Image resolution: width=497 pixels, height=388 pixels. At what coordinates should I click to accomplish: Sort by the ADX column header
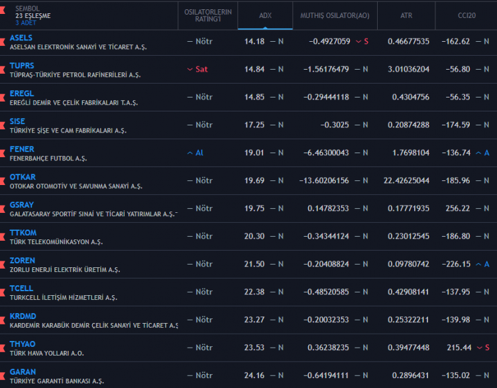[x=265, y=15]
